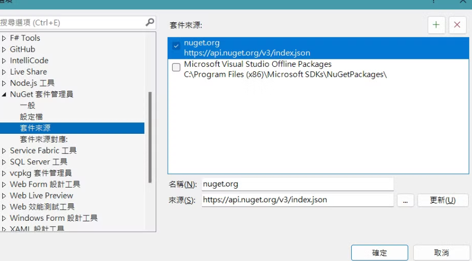Click the 更新(U) button
The image size is (472, 261).
point(443,200)
